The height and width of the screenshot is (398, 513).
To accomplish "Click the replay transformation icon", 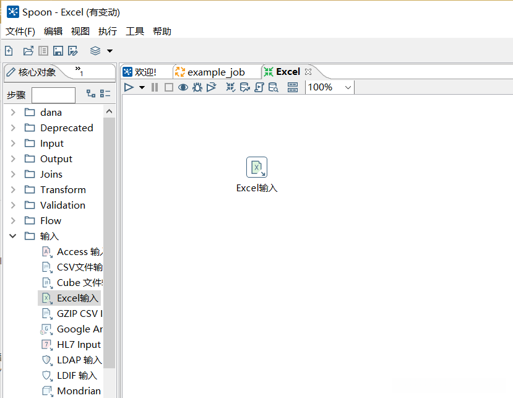I will tap(212, 87).
